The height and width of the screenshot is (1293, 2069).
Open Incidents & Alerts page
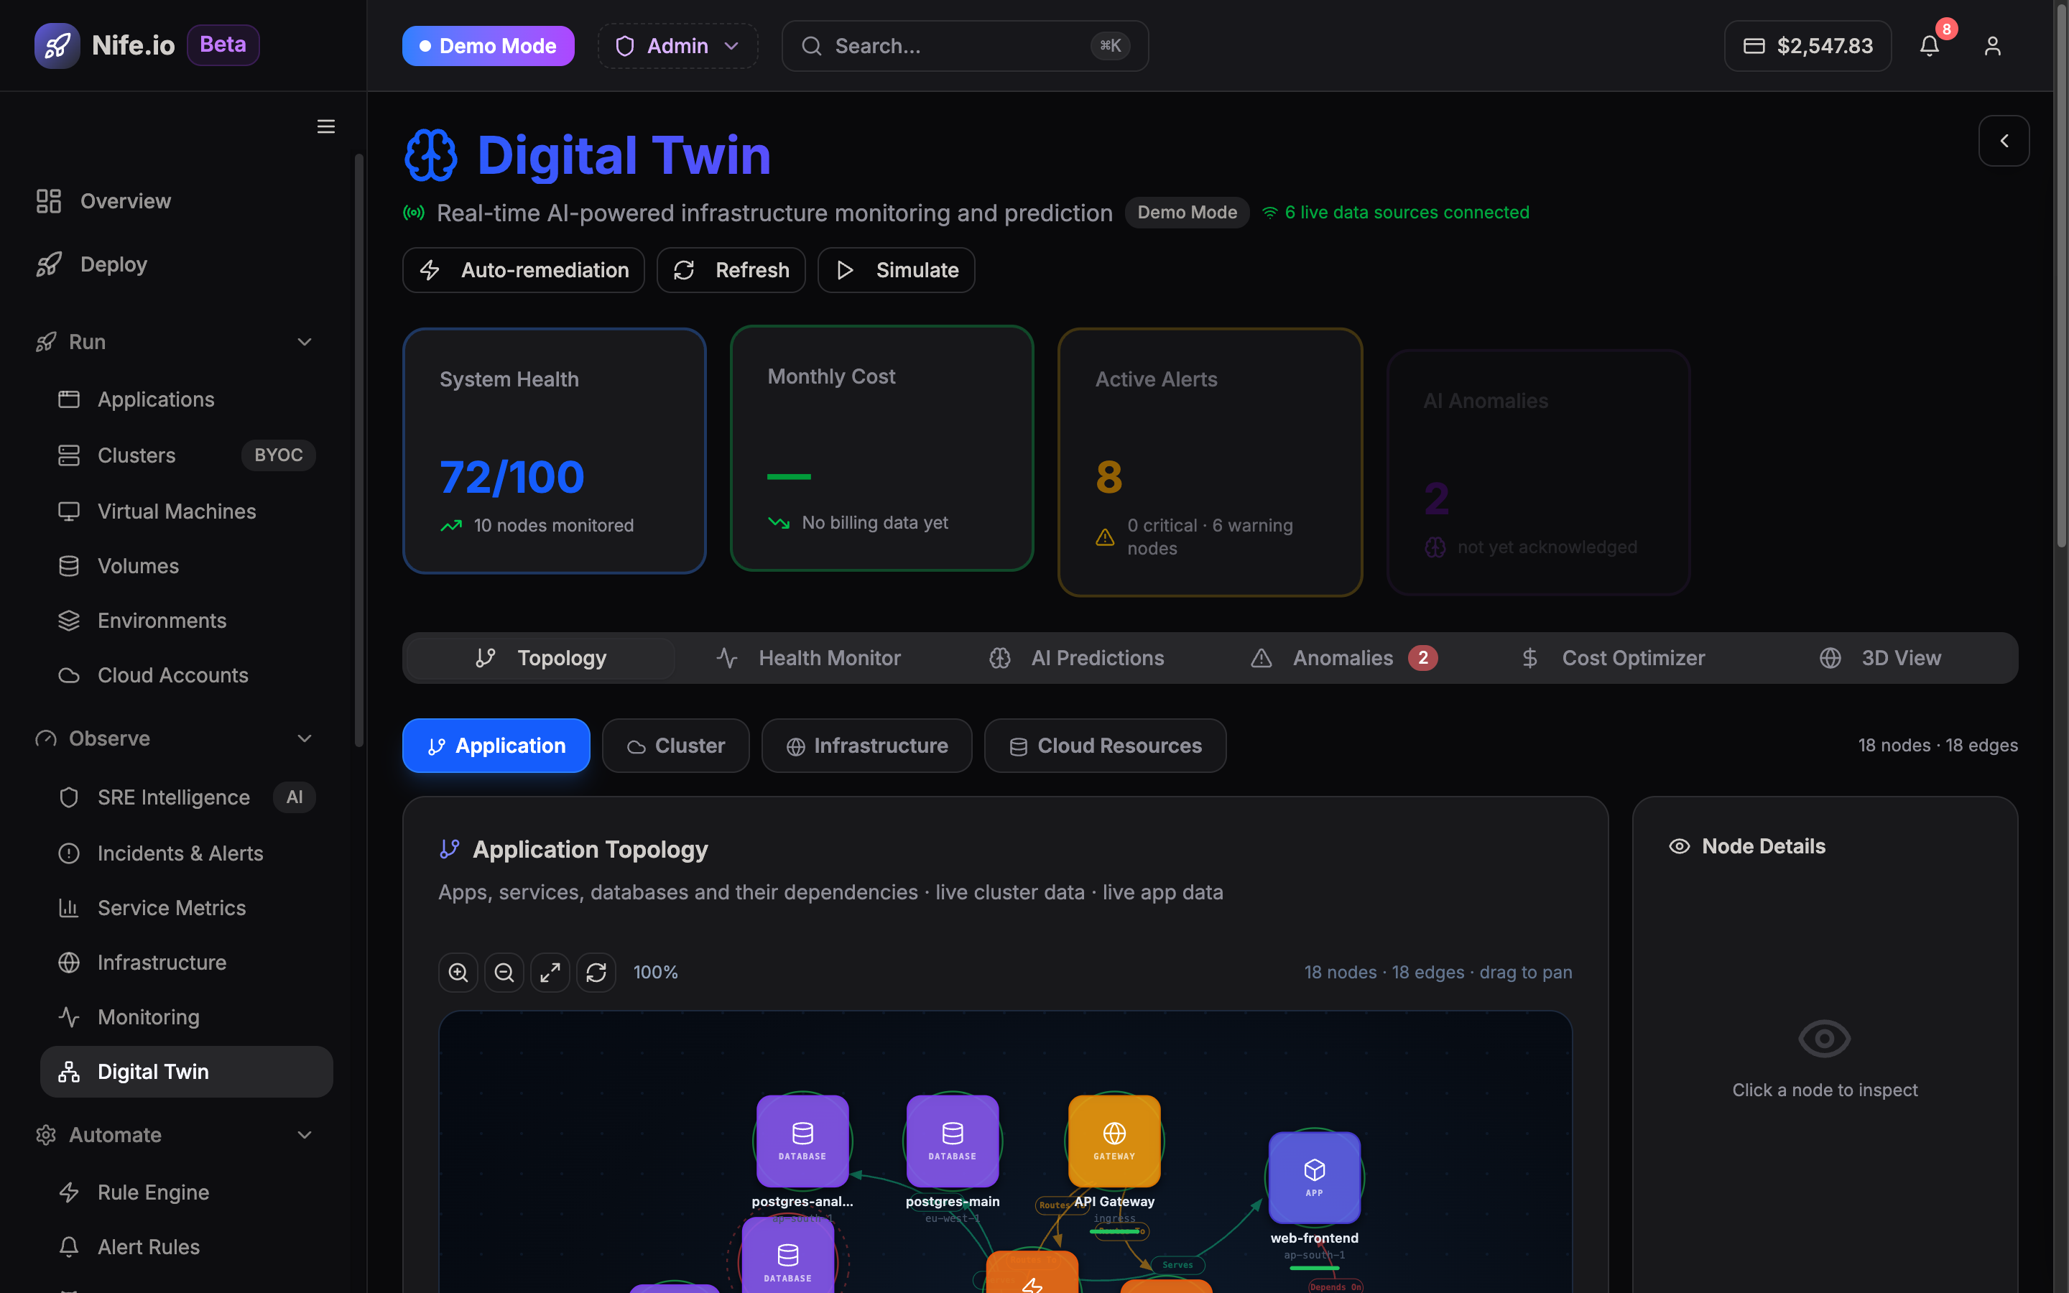pos(186,853)
